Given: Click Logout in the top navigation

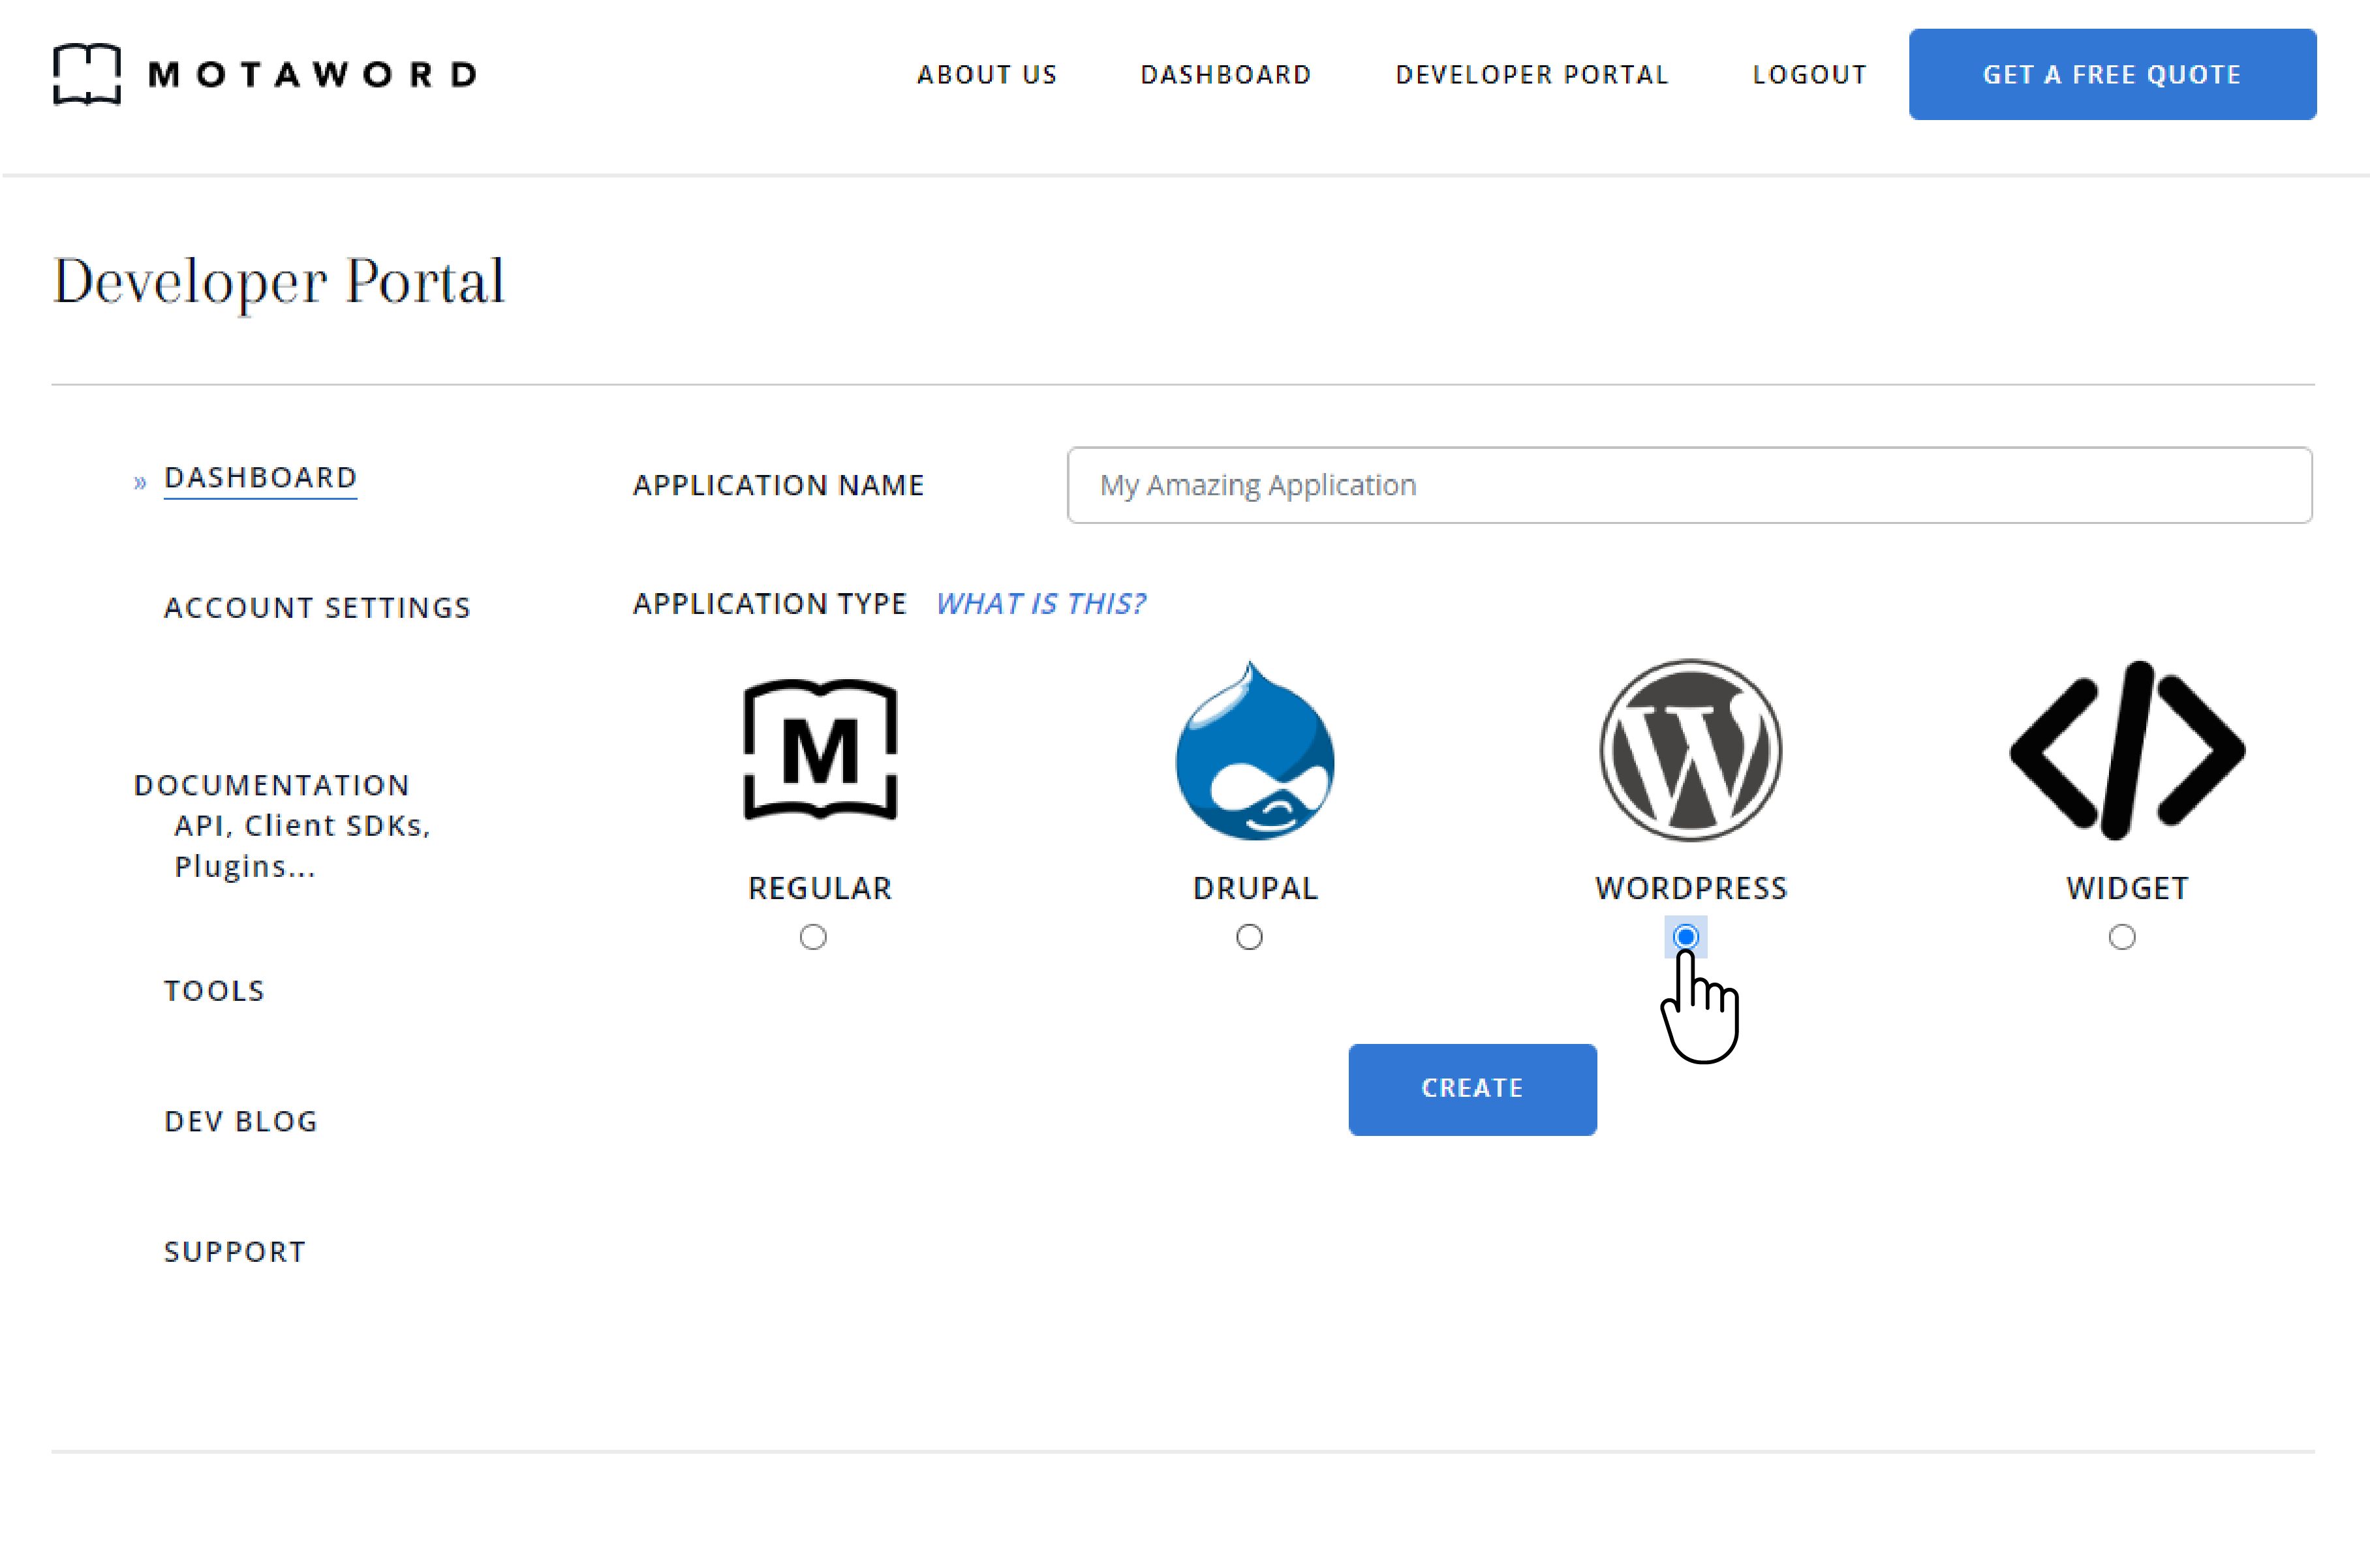Looking at the screenshot, I should (1809, 75).
